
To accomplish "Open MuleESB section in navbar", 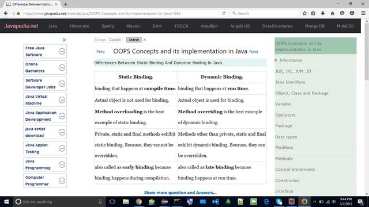I will pyautogui.click(x=345, y=26).
